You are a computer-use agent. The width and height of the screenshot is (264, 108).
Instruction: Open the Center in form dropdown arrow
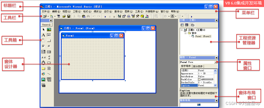tap(176, 16)
